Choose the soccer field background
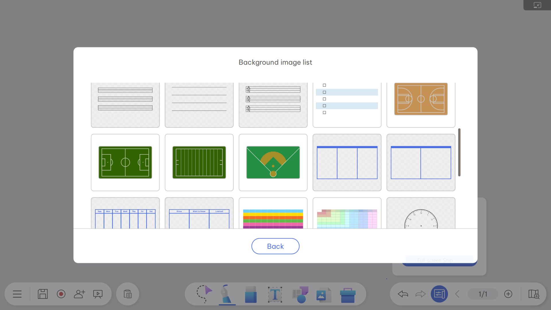 pyautogui.click(x=125, y=162)
